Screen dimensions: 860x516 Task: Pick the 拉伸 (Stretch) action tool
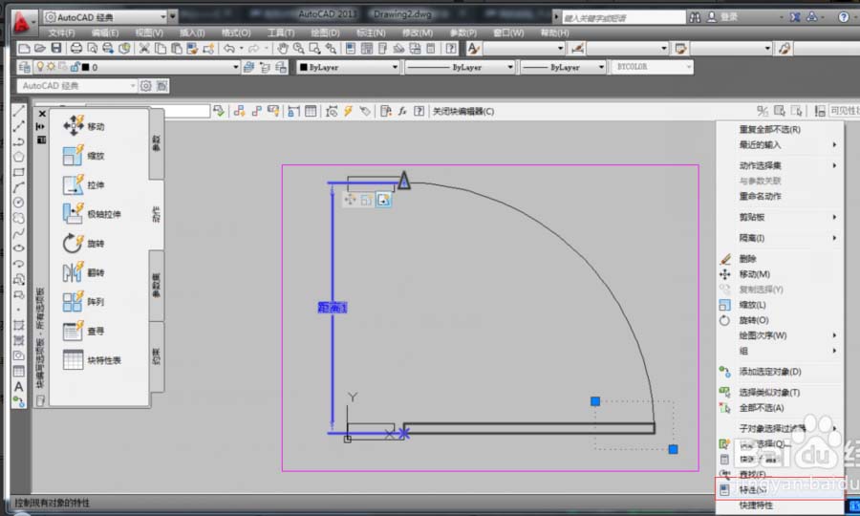click(x=84, y=185)
